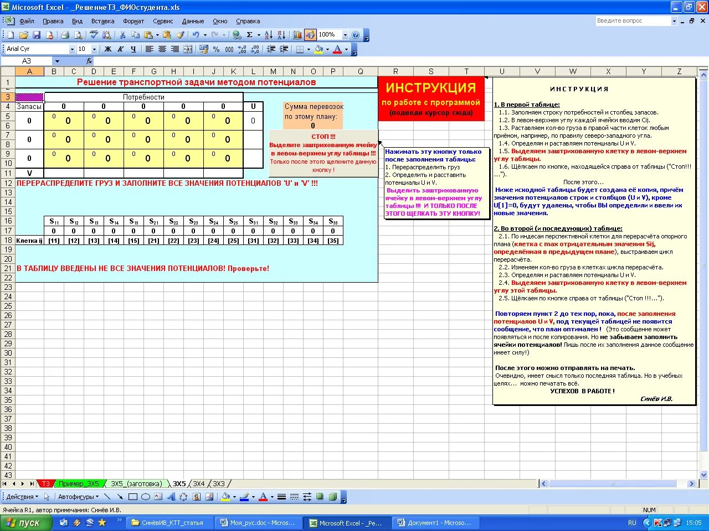Open the Файл menu
Image resolution: width=709 pixels, height=531 pixels.
27,21
